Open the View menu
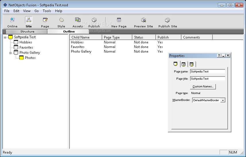Image resolution: width=246 pixels, height=157 pixels. pos(27,11)
